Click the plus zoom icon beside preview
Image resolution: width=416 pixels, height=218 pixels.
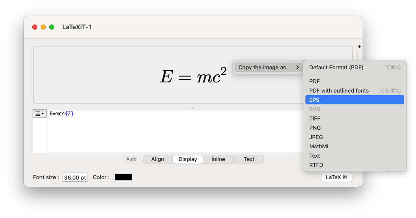pos(359,46)
